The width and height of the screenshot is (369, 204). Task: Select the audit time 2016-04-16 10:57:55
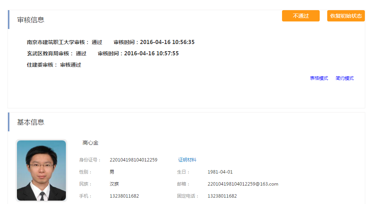coord(151,53)
